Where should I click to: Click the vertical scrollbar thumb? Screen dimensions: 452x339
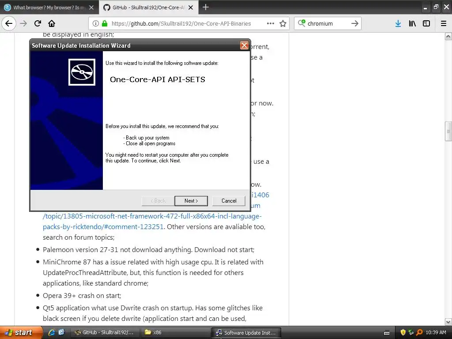[x=448, y=132]
